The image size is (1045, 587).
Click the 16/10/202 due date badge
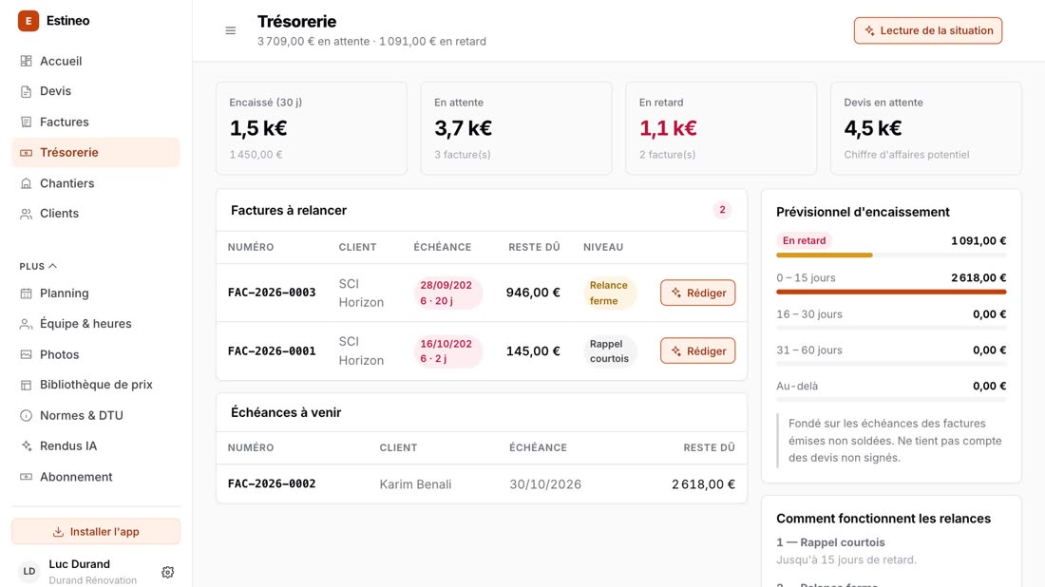point(447,351)
